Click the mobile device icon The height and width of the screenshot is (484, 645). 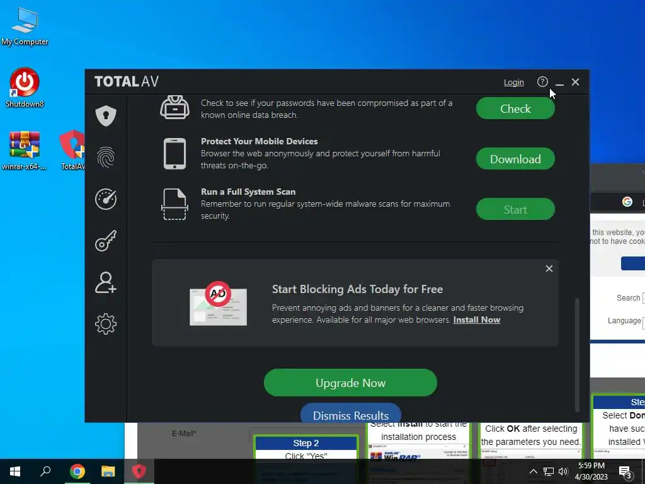click(x=174, y=154)
